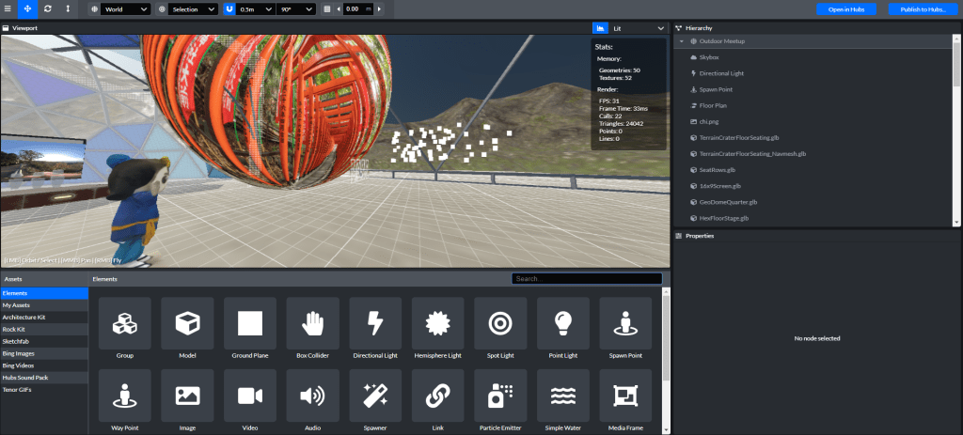Select the Translate move tool
This screenshot has width=963, height=435.
coord(27,8)
